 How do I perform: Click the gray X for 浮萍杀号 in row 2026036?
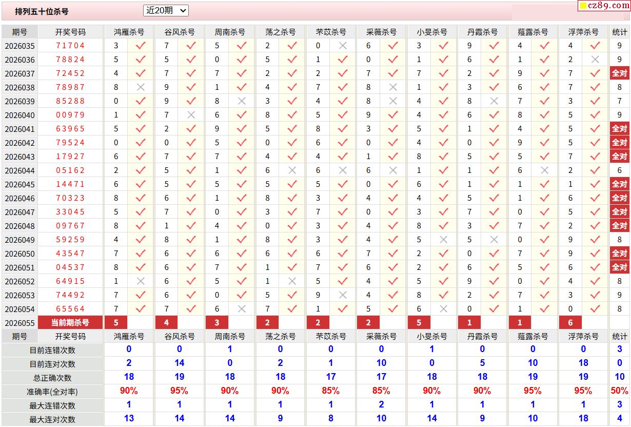[x=595, y=60]
